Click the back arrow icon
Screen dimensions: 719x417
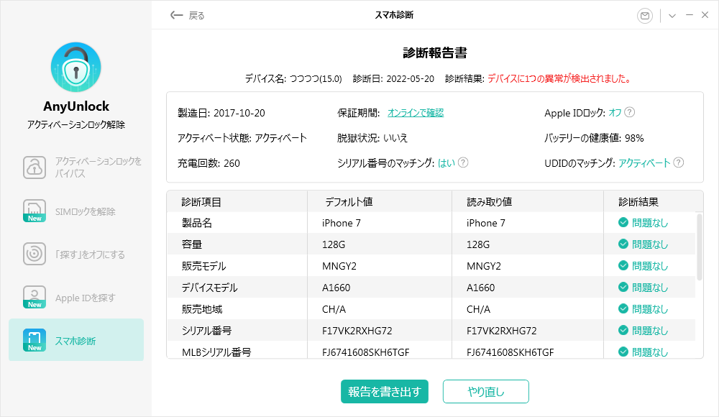coord(177,15)
